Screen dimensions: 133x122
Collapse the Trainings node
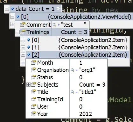point(17,32)
